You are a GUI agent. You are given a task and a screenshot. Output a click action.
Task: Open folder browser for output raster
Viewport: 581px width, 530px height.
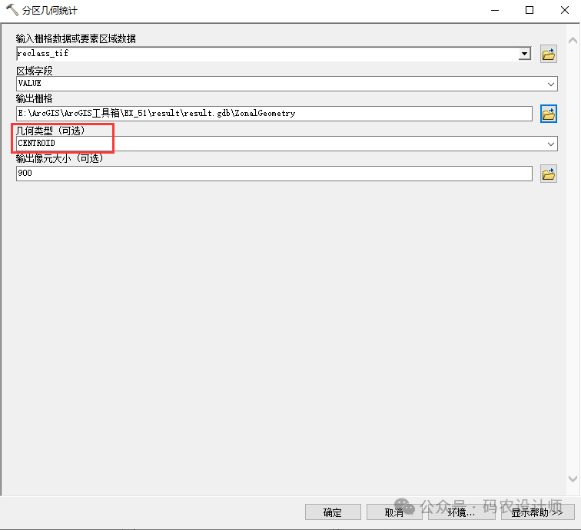pos(548,114)
